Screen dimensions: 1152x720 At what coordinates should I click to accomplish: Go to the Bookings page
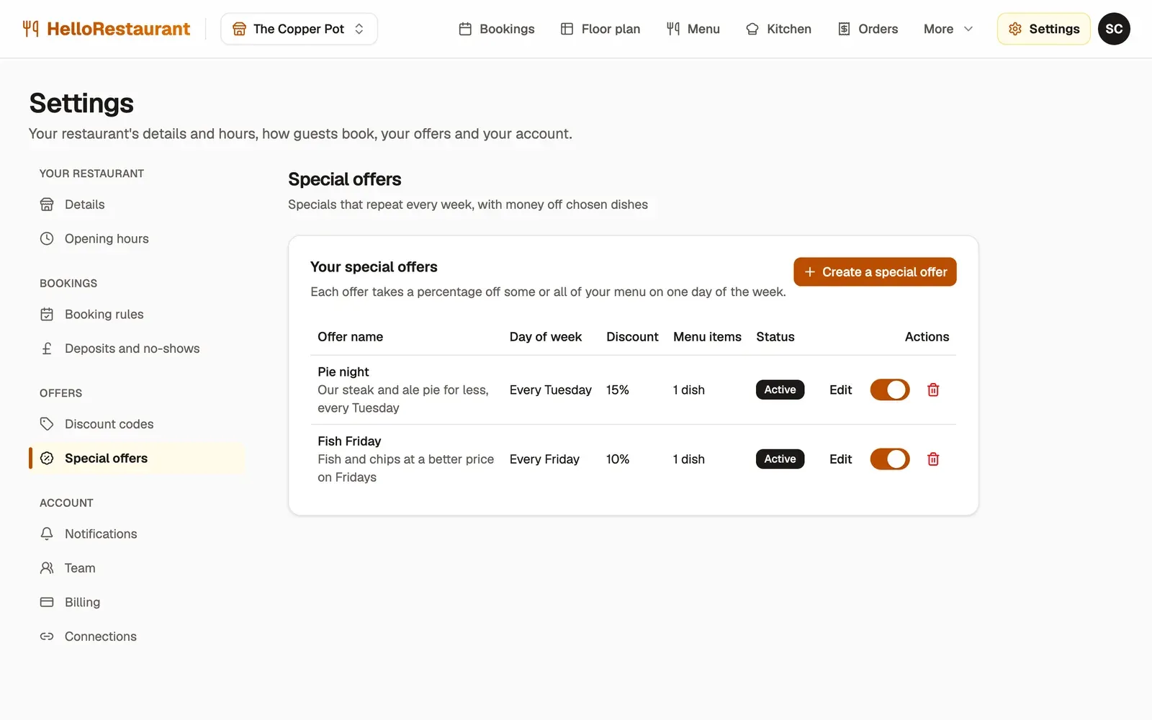coord(497,29)
